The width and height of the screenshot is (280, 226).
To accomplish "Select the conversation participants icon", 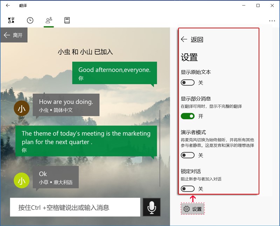I will coord(49,20).
